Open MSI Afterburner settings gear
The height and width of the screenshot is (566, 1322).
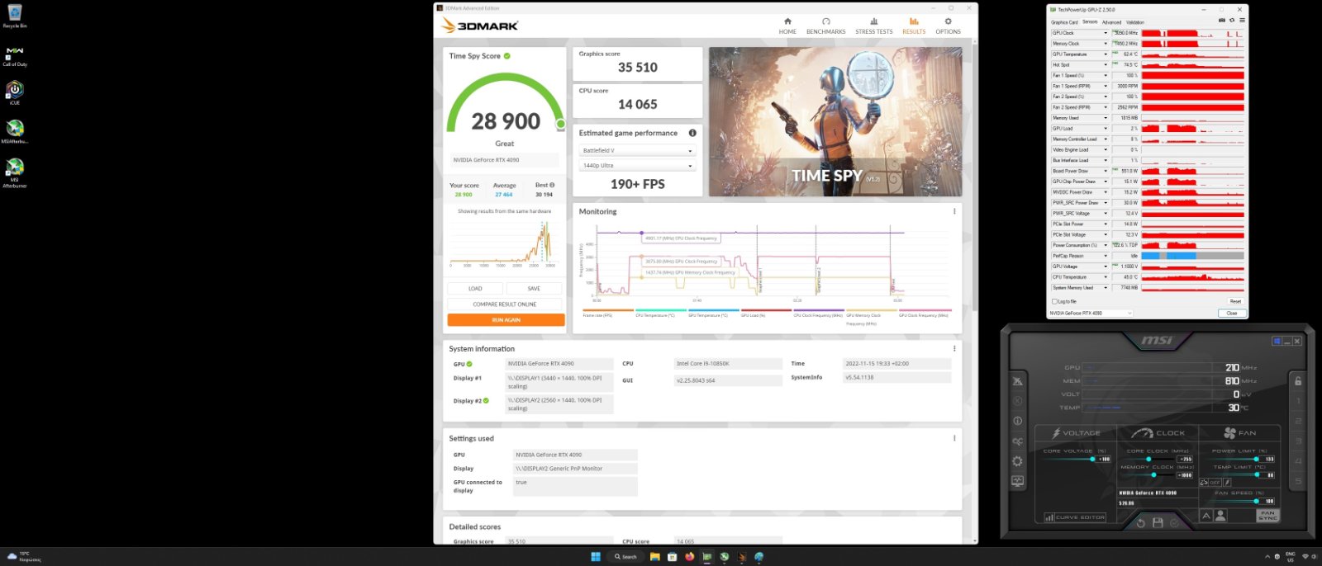pos(1017,461)
